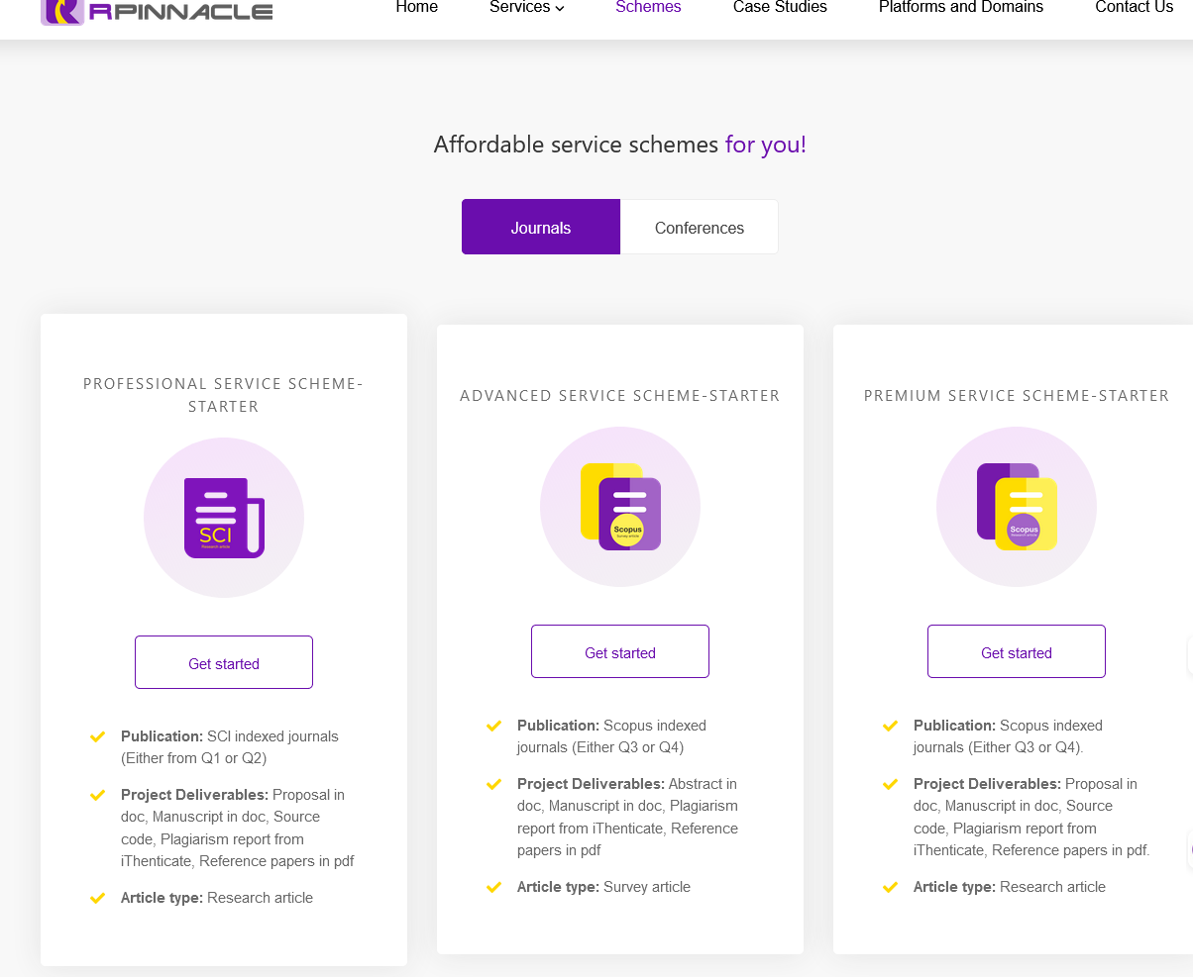The image size is (1193, 977).
Task: Go to Case Studies page
Action: tap(780, 8)
